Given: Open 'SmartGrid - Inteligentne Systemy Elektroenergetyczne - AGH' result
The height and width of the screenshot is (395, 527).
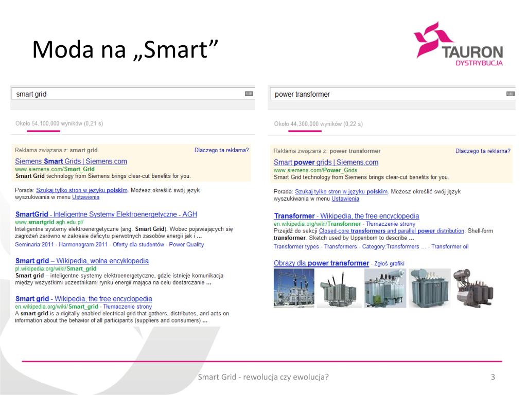Looking at the screenshot, I should 106,214.
